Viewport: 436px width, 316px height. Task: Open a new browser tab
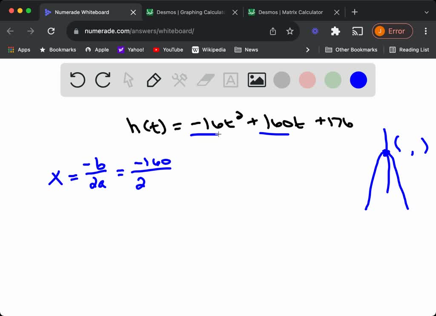pyautogui.click(x=355, y=12)
